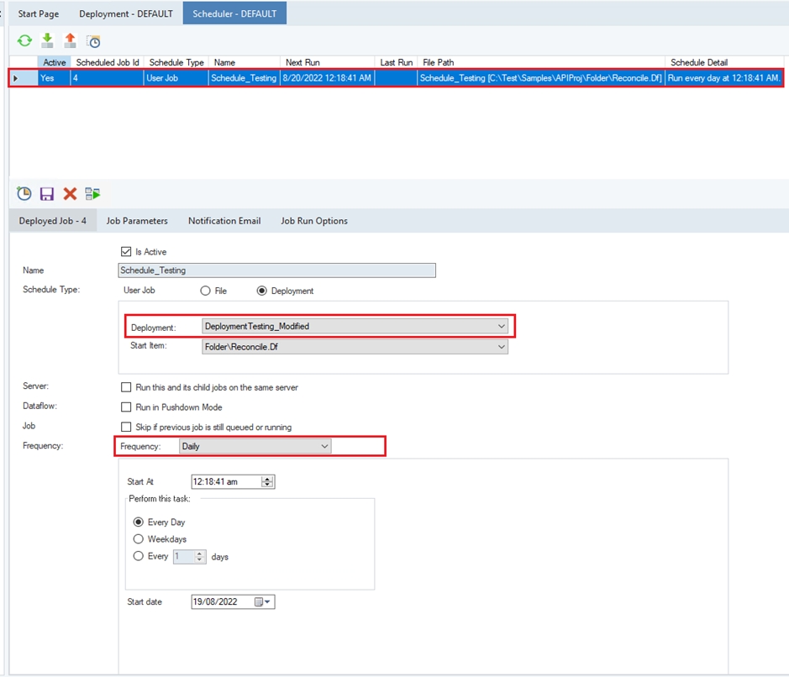
Task: Open the Notification Email tab
Action: pyautogui.click(x=224, y=221)
